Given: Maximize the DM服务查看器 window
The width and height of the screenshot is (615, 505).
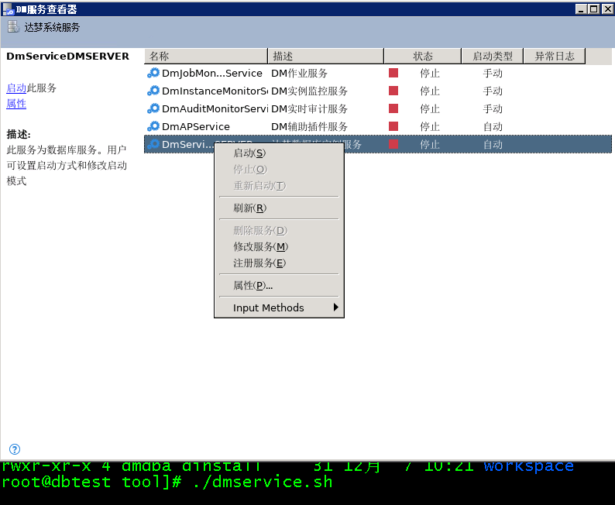Looking at the screenshot, I should pyautogui.click(x=594, y=9).
